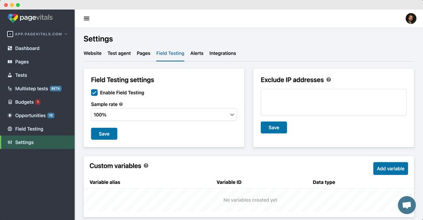Click the 'No variables created yet' message
The height and width of the screenshot is (220, 423).
tap(250, 200)
